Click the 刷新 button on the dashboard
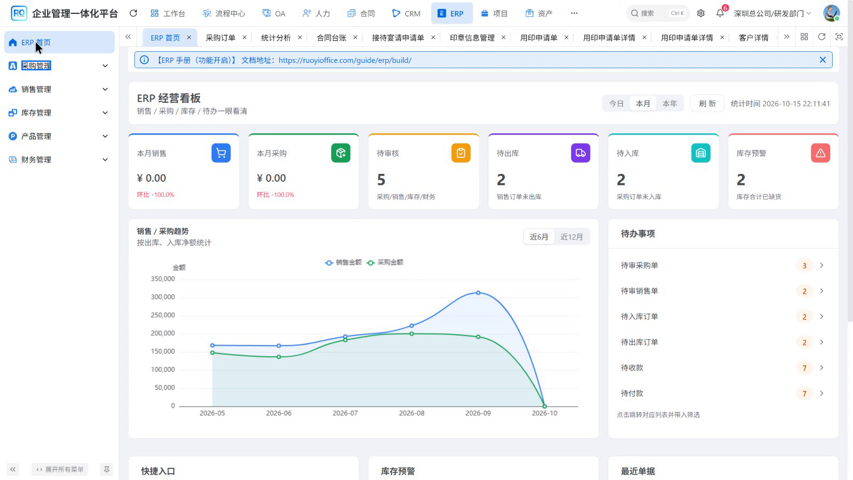853x480 pixels. (x=707, y=103)
